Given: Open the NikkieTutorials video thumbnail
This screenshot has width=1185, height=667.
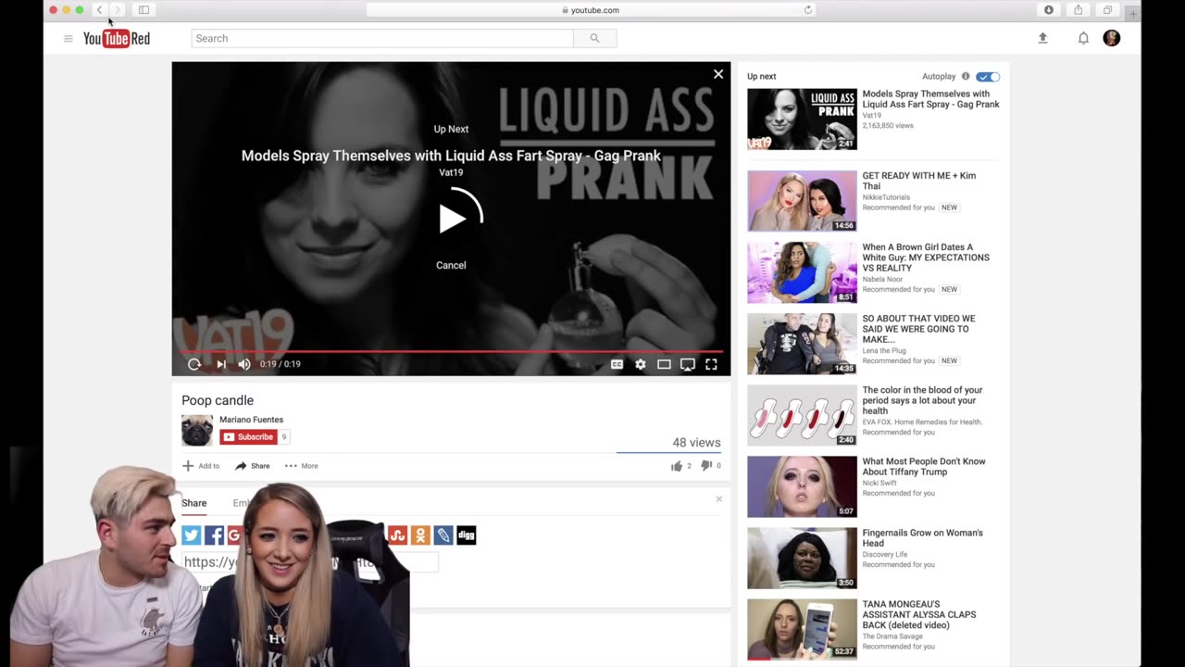Looking at the screenshot, I should coord(802,201).
